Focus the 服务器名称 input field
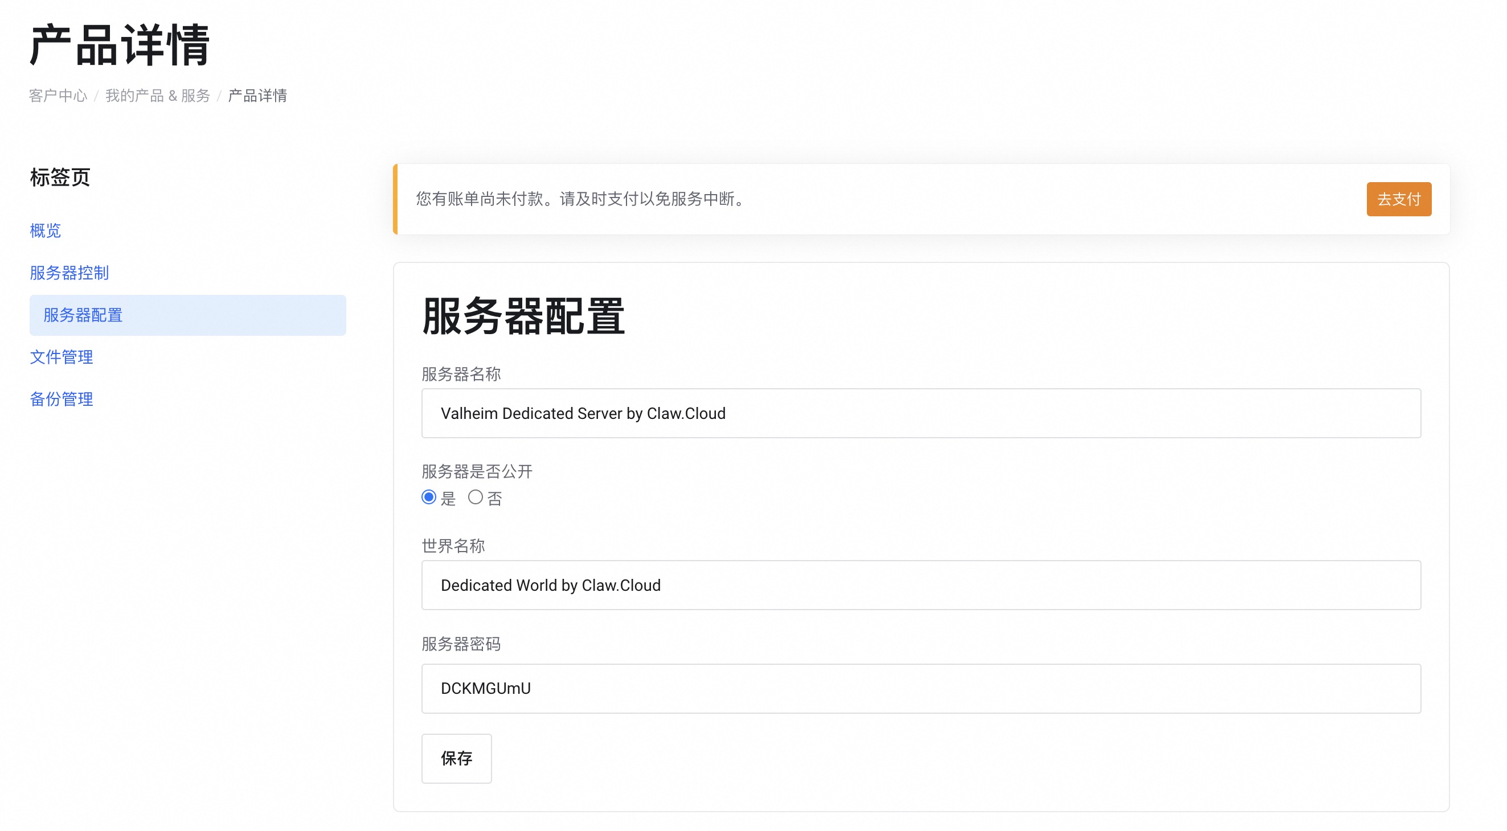This screenshot has height=831, width=1507. pyautogui.click(x=921, y=413)
